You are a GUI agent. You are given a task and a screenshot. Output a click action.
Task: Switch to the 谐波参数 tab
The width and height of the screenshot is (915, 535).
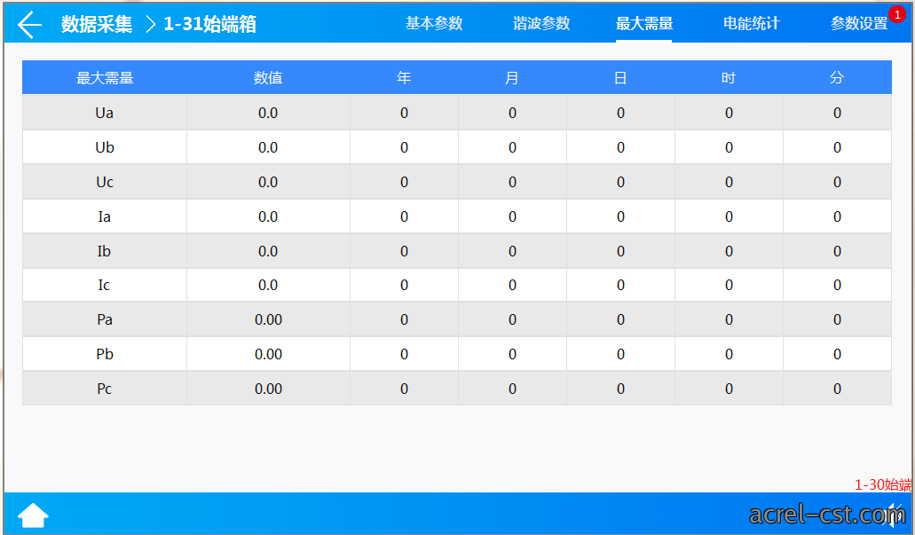(541, 23)
